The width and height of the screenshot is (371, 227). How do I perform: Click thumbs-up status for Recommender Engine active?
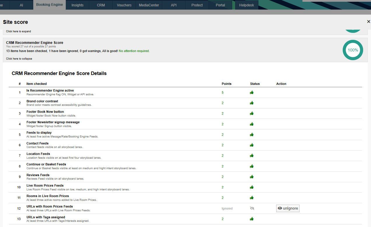pyautogui.click(x=252, y=92)
